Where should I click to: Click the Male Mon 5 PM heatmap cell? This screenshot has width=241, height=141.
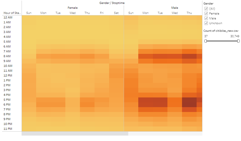click(145, 100)
